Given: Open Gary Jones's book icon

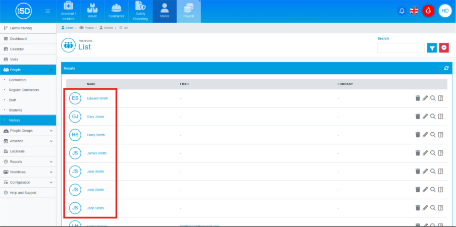Looking at the screenshot, I should point(440,117).
